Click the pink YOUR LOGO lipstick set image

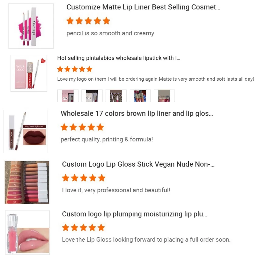29,73
